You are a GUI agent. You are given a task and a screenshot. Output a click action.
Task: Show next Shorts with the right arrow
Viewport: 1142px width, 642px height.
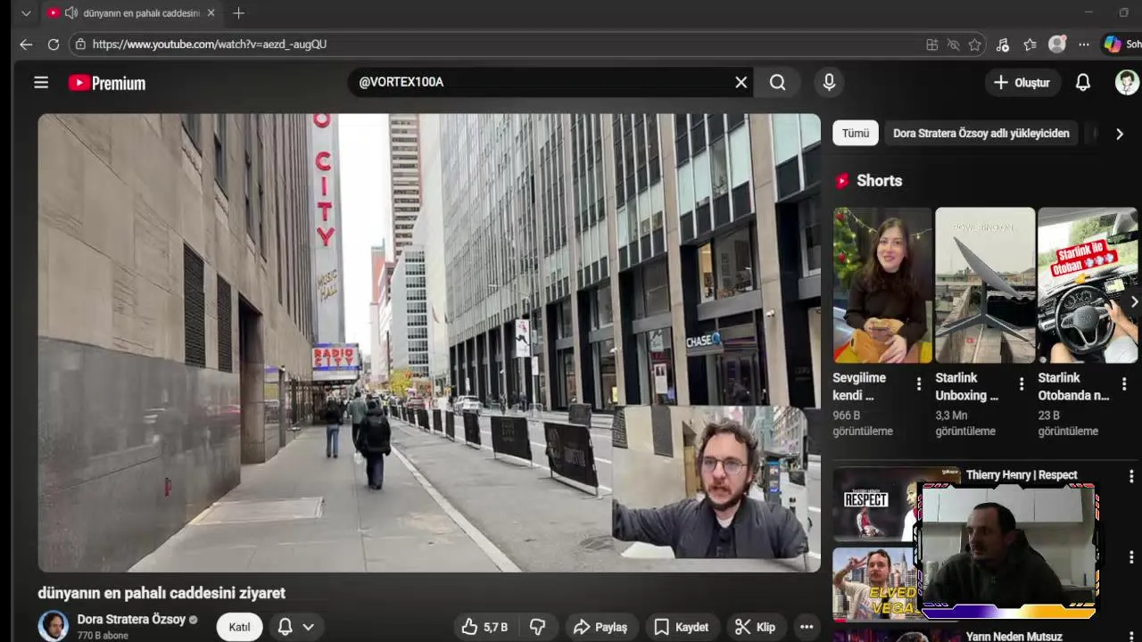tap(1133, 302)
